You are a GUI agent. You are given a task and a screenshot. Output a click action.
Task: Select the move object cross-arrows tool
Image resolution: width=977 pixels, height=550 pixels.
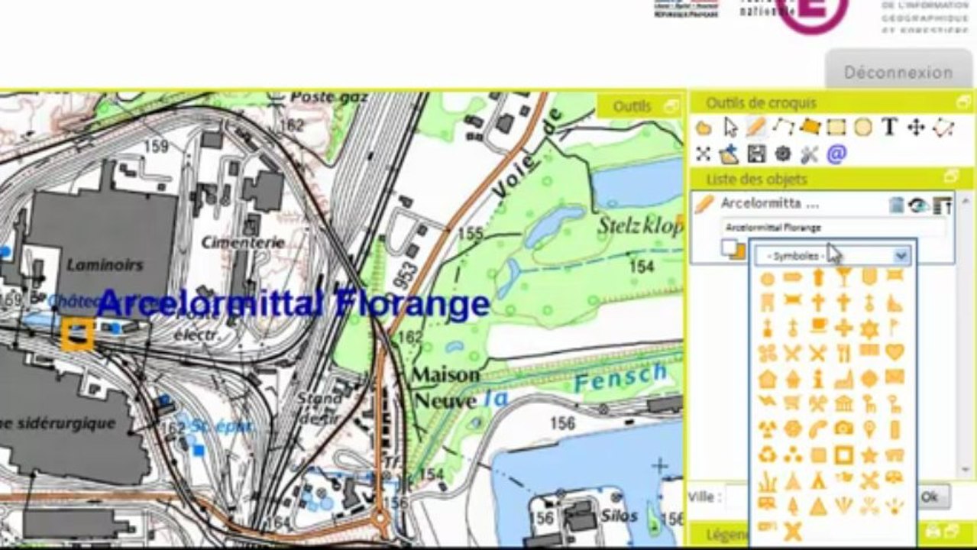pyautogui.click(x=916, y=128)
